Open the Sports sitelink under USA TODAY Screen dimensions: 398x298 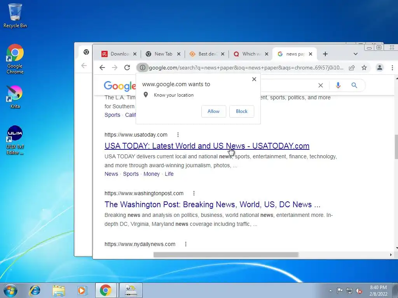[x=131, y=174]
